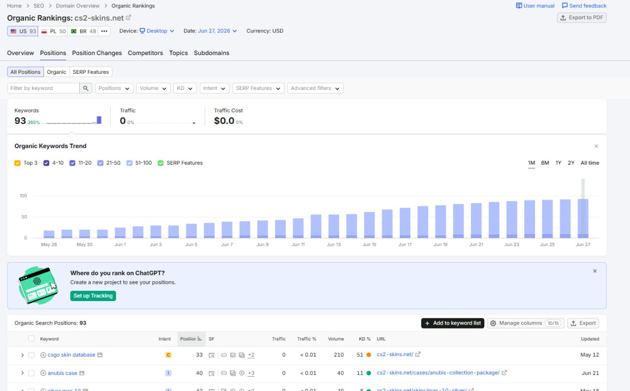Viewport: 630px width, 391px height.
Task: Open external link icon next to cs2-skins.net title
Action: (128, 18)
